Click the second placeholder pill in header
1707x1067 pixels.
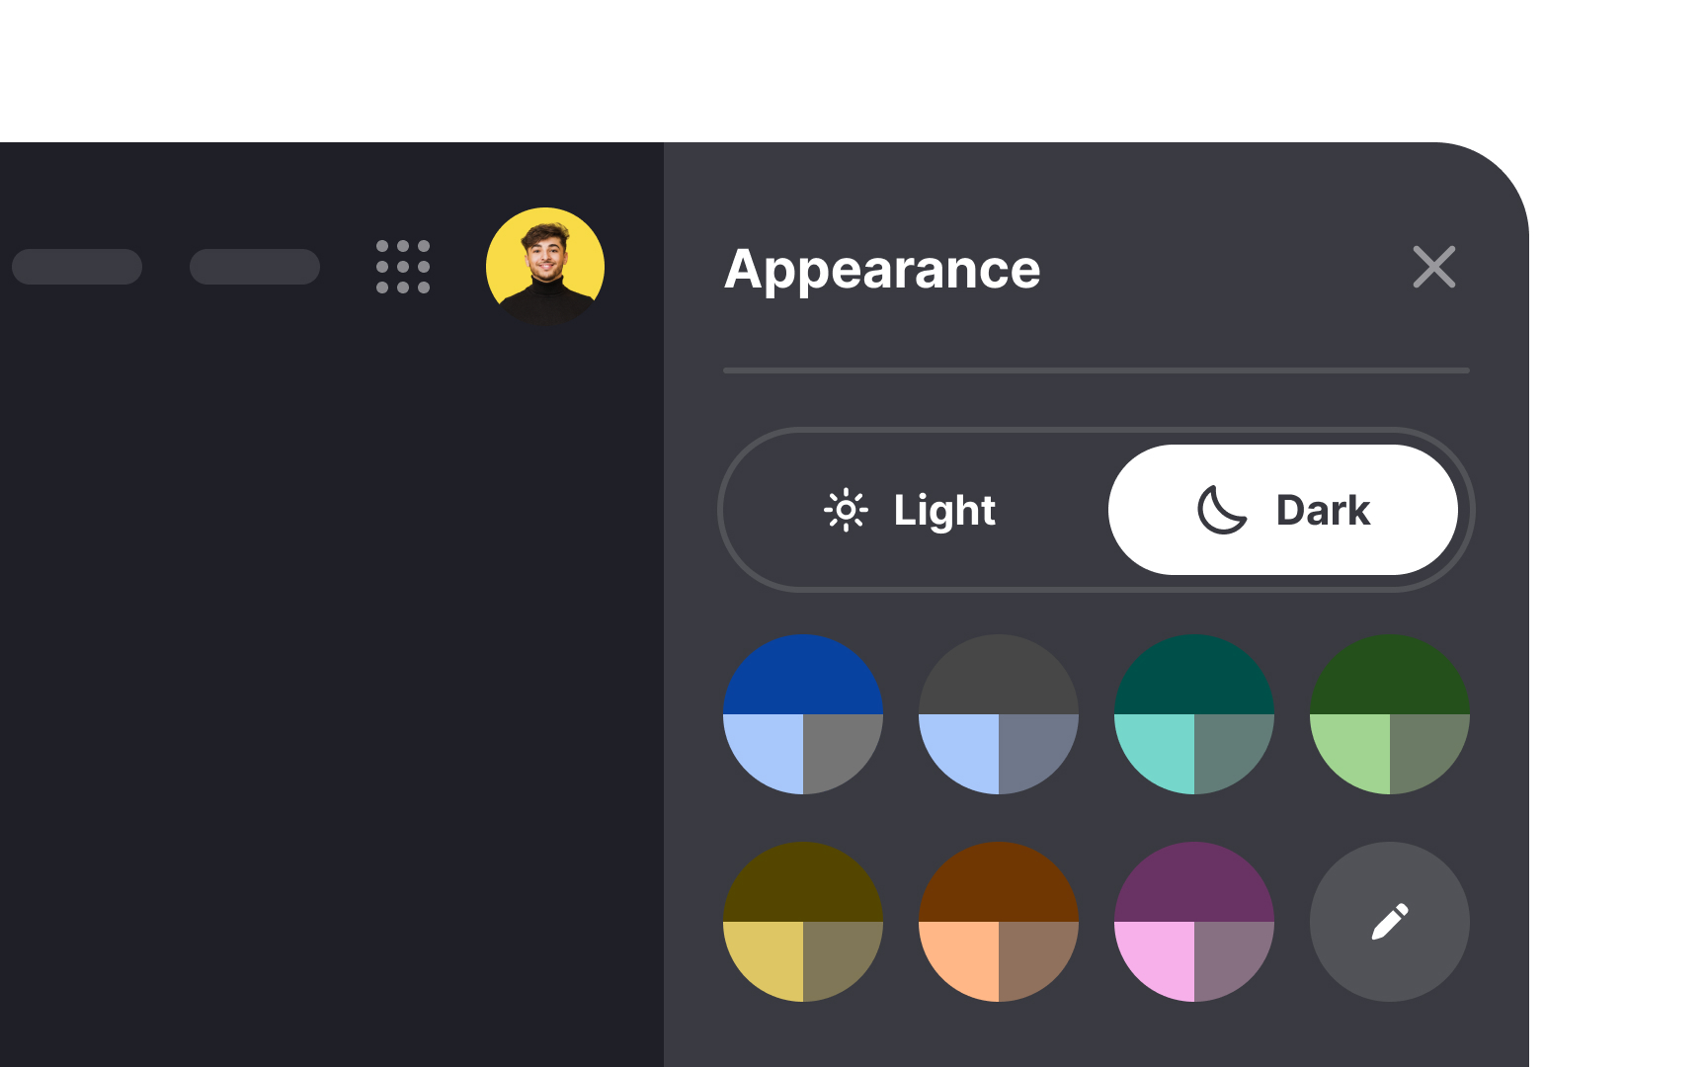click(255, 267)
